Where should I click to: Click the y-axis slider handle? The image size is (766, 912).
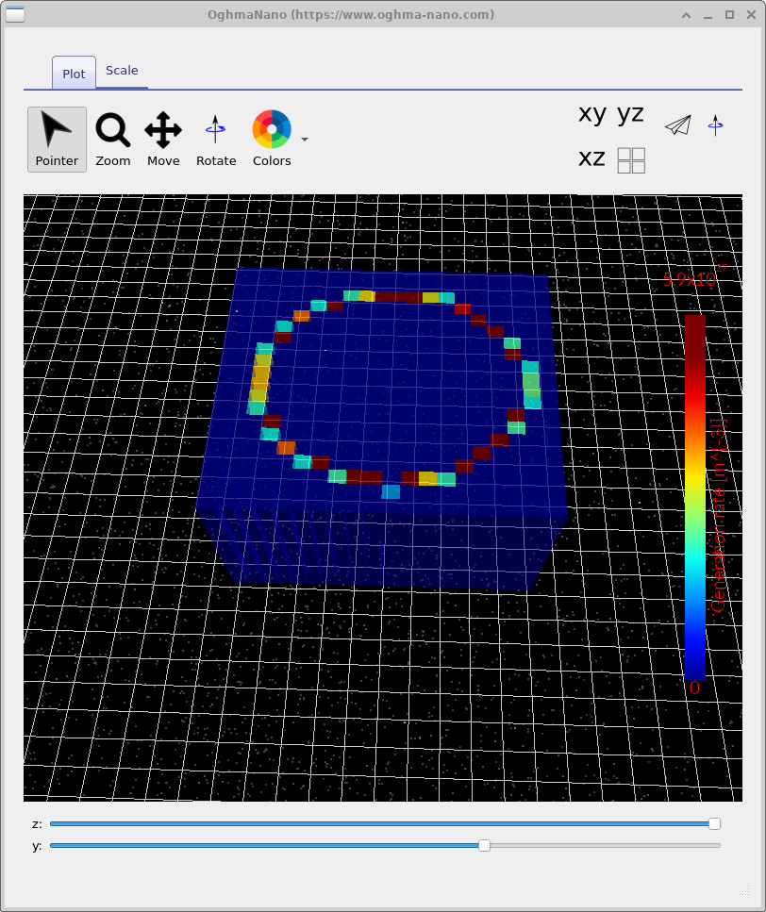click(x=484, y=846)
